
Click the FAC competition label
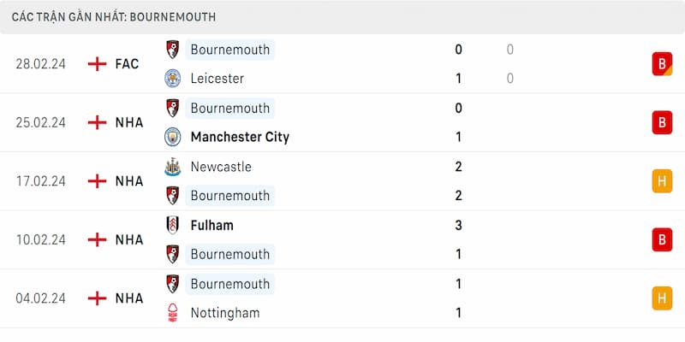[x=127, y=64]
